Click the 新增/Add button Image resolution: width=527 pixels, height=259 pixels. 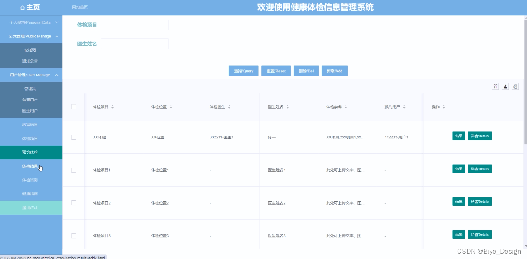point(334,71)
